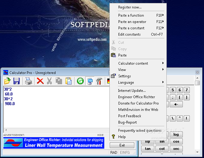
Task: Open Engineer Office Richter menu entry
Action: click(138, 97)
